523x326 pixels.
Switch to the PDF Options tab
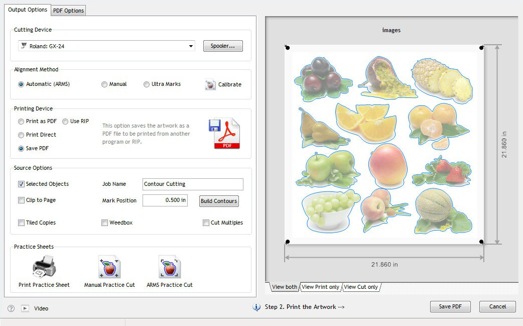[68, 11]
